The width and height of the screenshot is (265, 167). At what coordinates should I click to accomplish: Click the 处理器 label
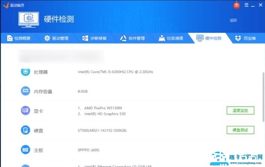(x=41, y=72)
